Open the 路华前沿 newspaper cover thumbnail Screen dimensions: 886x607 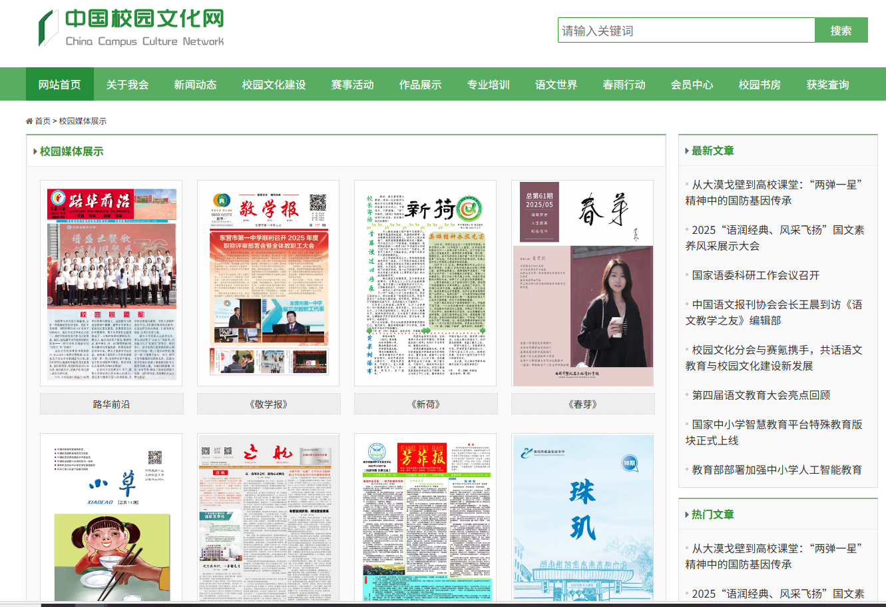pyautogui.click(x=111, y=283)
